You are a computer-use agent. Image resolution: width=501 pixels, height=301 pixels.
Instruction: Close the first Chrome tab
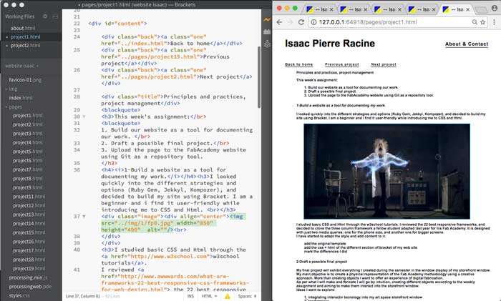click(x=331, y=9)
